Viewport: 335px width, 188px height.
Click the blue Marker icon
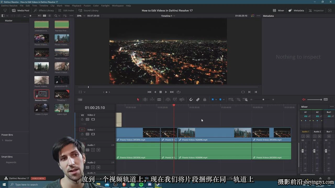click(x=220, y=99)
